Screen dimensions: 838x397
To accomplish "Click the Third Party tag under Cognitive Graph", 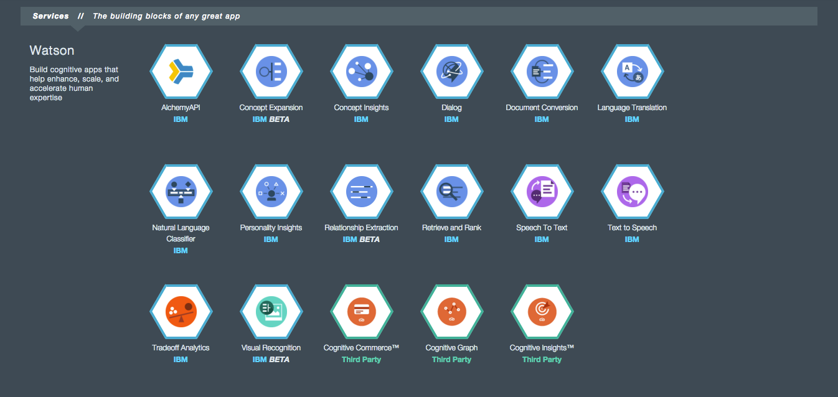I will pyautogui.click(x=451, y=360).
